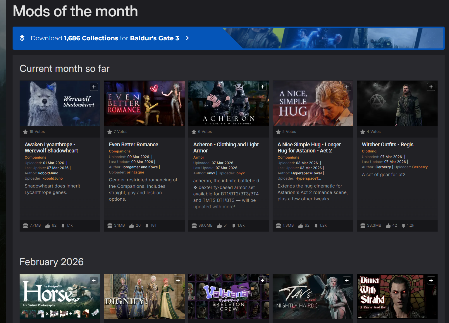The width and height of the screenshot is (449, 323).
Task: Click the 'Shadowheart does inherit Lycanthrope genes.' description
Action: tap(52, 189)
